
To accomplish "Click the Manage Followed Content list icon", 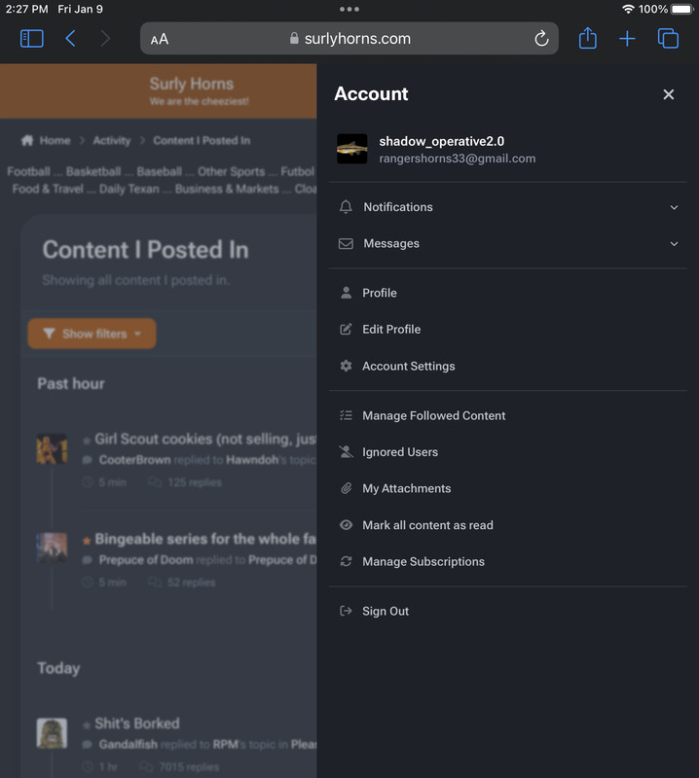I will click(346, 415).
